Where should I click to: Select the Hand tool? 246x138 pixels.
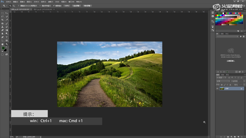pos(3,44)
